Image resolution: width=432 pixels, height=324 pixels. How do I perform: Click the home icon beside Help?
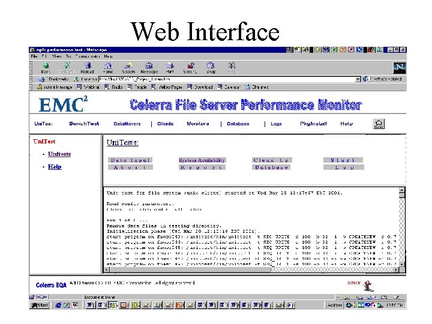(x=379, y=124)
